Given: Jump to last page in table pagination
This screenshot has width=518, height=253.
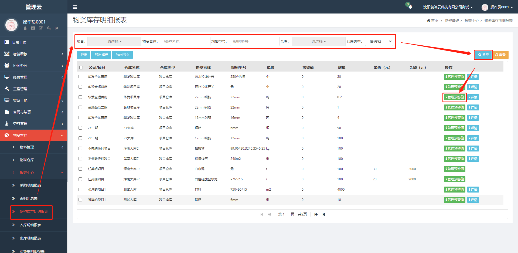Looking at the screenshot, I should click(x=324, y=214).
